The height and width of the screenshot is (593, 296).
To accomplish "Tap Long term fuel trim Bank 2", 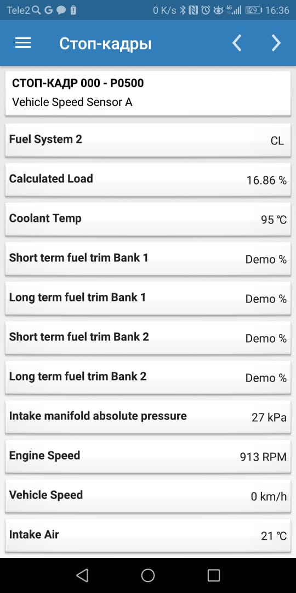I will [x=147, y=377].
